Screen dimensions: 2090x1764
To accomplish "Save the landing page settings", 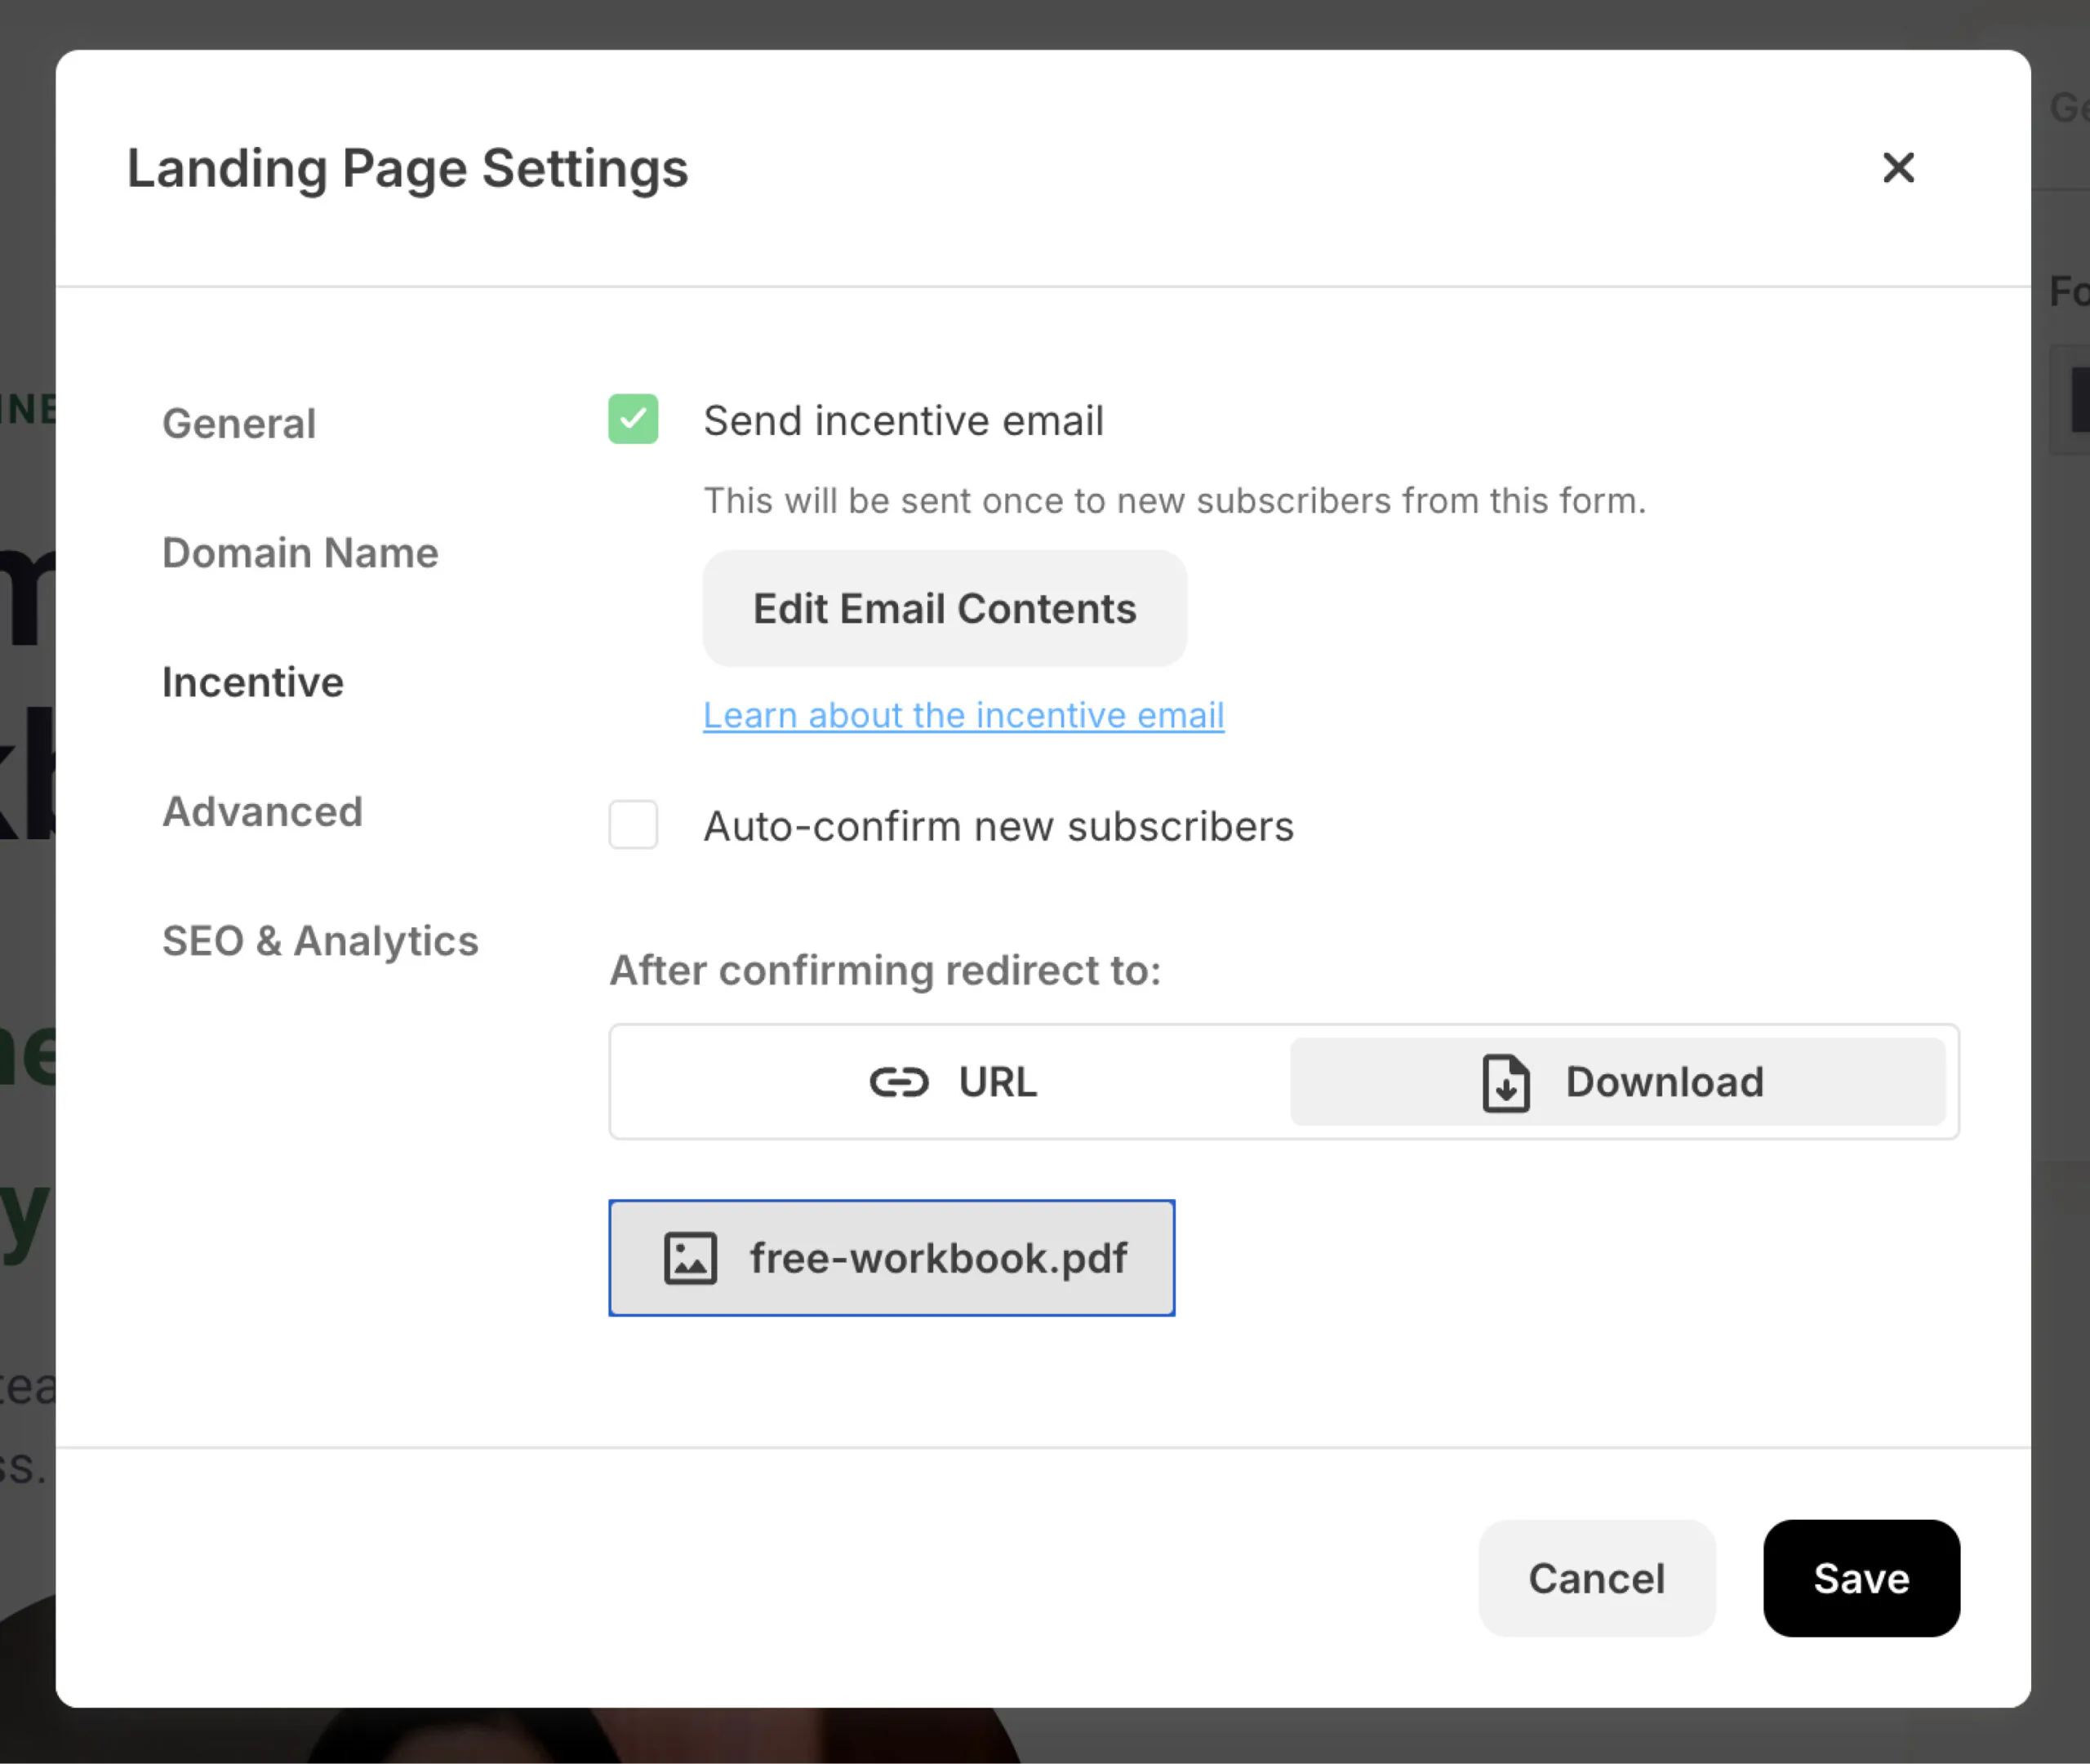I will [1860, 1578].
